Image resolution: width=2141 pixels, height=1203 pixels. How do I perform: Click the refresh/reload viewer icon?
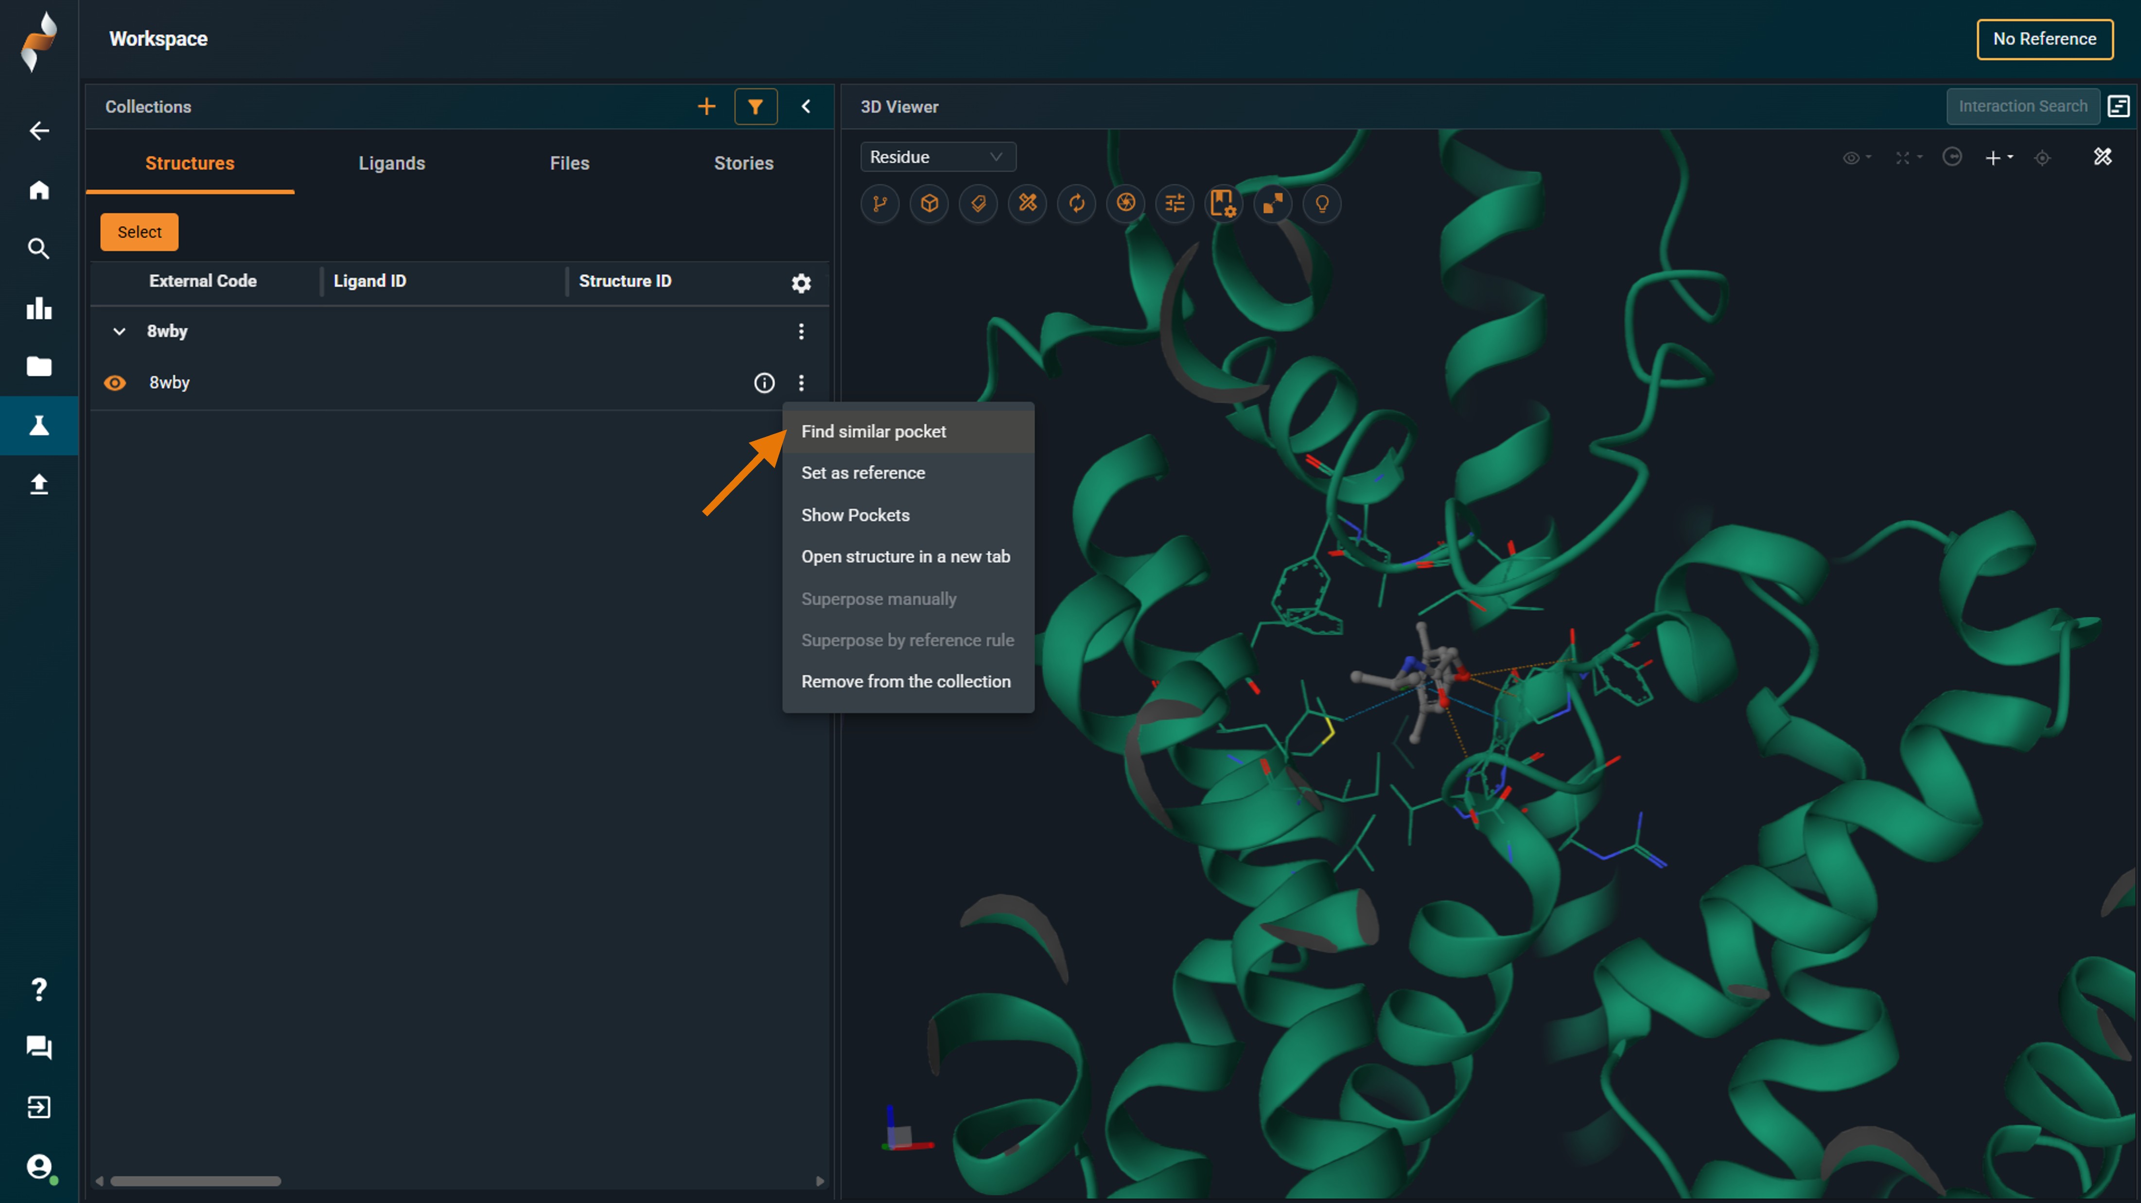[x=1076, y=204]
